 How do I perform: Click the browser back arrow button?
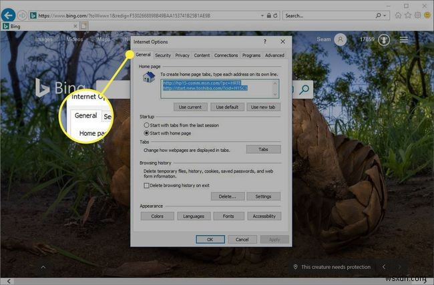tap(8, 15)
